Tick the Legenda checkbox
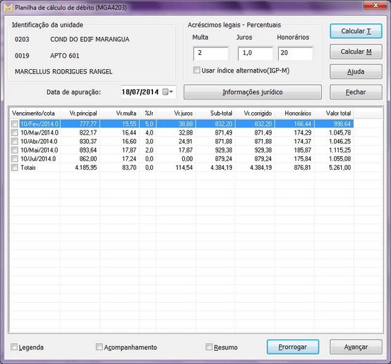The width and height of the screenshot is (391, 364). pyautogui.click(x=14, y=348)
